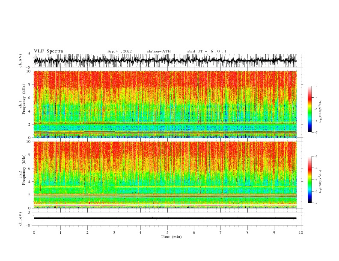339x261 pixels.
Task: Click time axis tick label "0"
Action: tap(34, 232)
